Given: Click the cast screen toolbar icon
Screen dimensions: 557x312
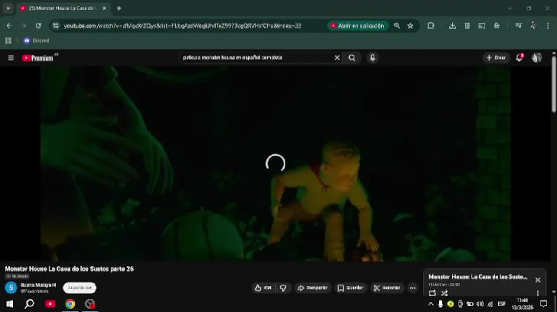Looking at the screenshot, I should (482, 26).
